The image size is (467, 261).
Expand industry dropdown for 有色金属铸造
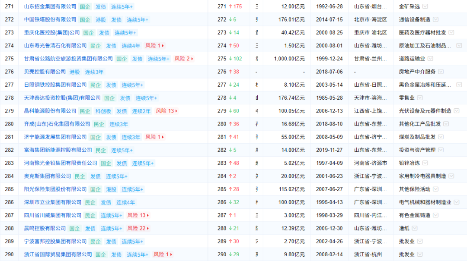(435, 215)
